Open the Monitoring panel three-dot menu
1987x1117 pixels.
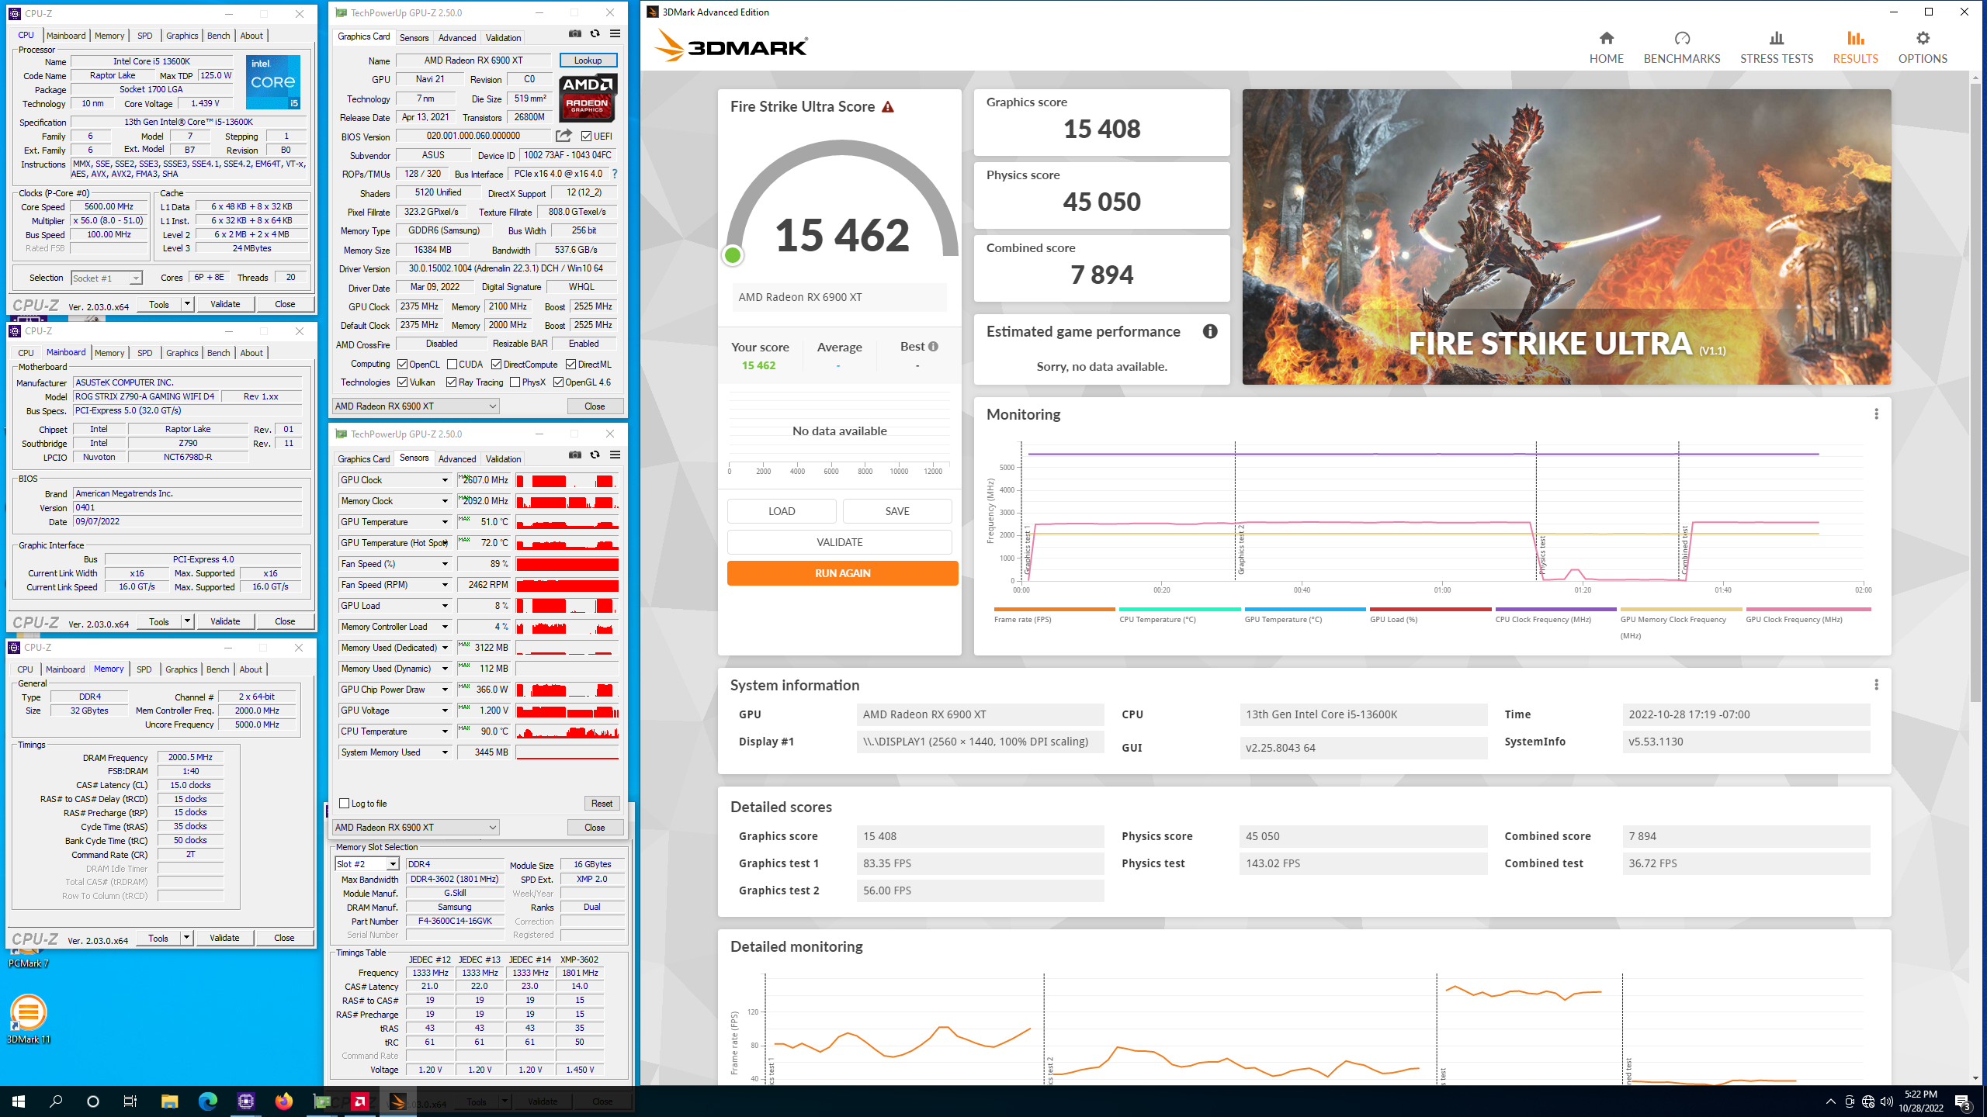point(1876,414)
